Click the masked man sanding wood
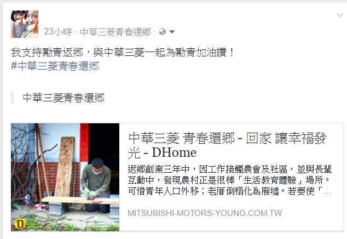Screen dimensions: 347x239 (x=96, y=184)
